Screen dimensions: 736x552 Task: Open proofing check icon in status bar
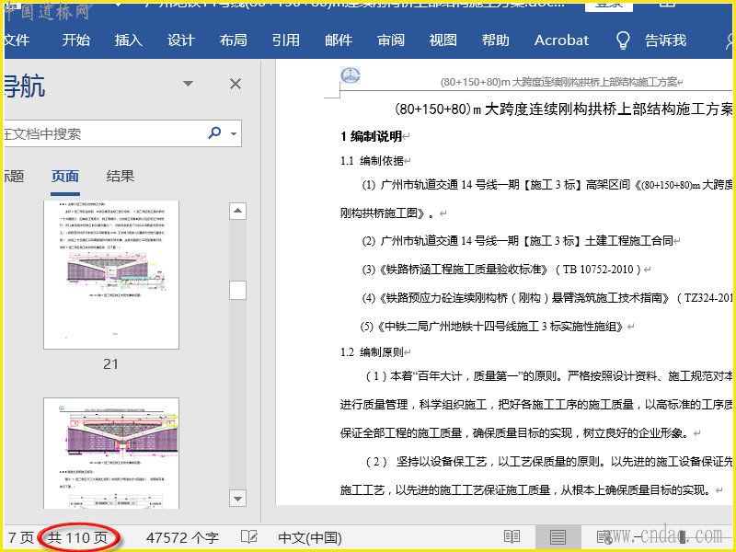tap(248, 537)
